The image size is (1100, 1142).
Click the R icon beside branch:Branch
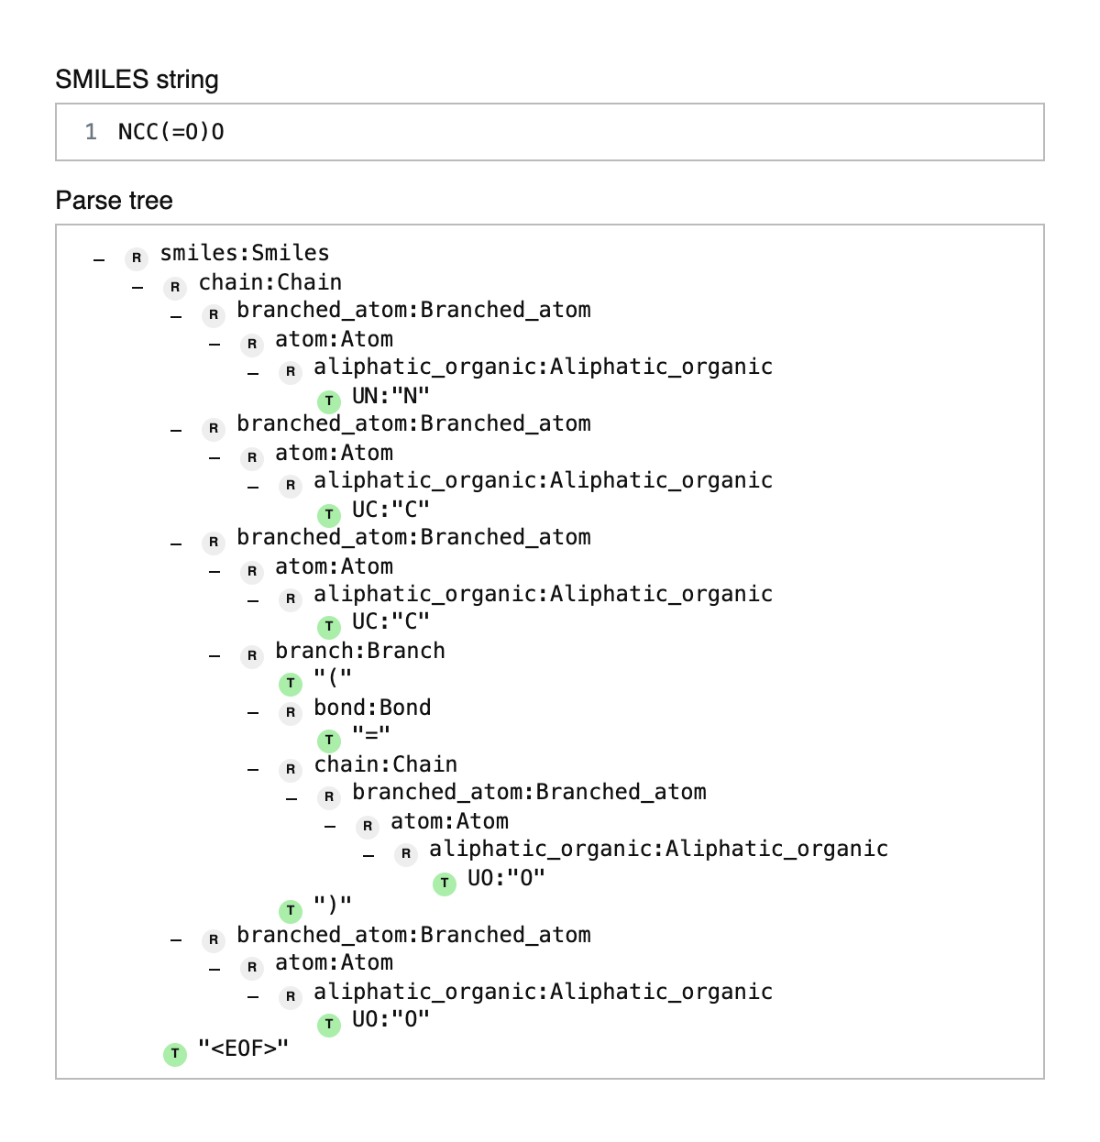pyautogui.click(x=252, y=656)
